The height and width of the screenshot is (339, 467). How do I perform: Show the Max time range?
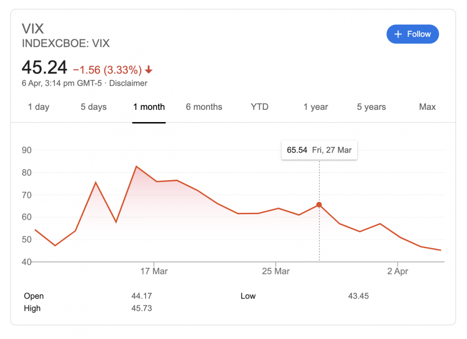click(427, 107)
